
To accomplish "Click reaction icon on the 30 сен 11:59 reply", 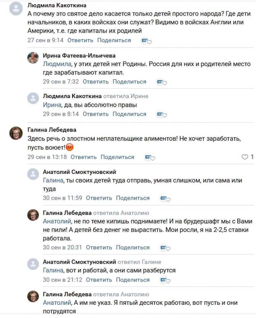I will pyautogui.click(x=165, y=198).
